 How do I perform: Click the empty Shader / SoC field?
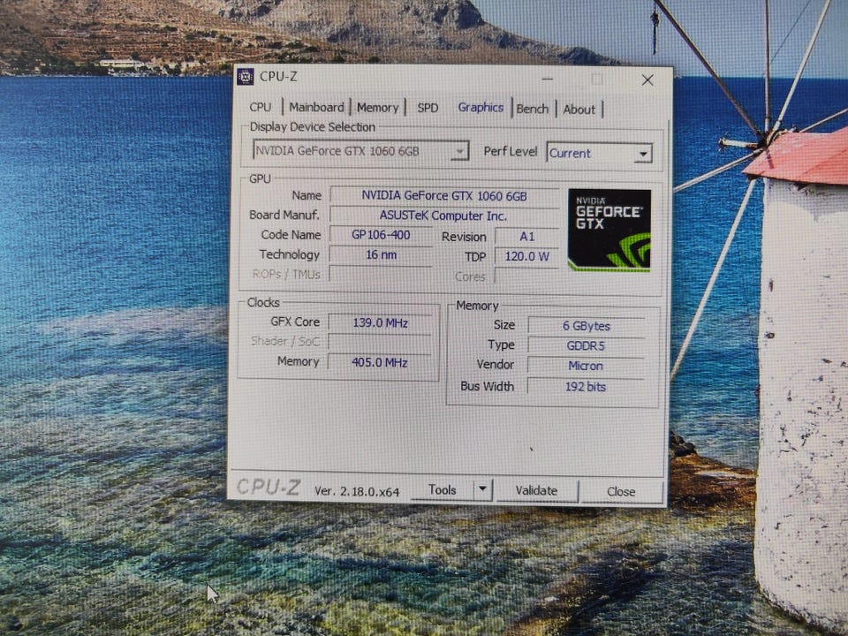380,343
